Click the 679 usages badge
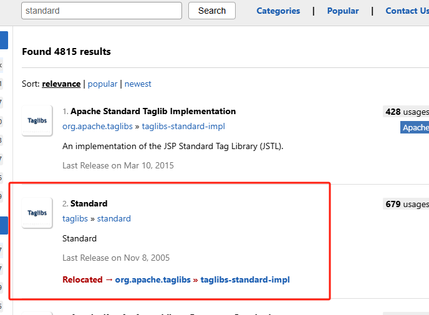 [x=406, y=204]
